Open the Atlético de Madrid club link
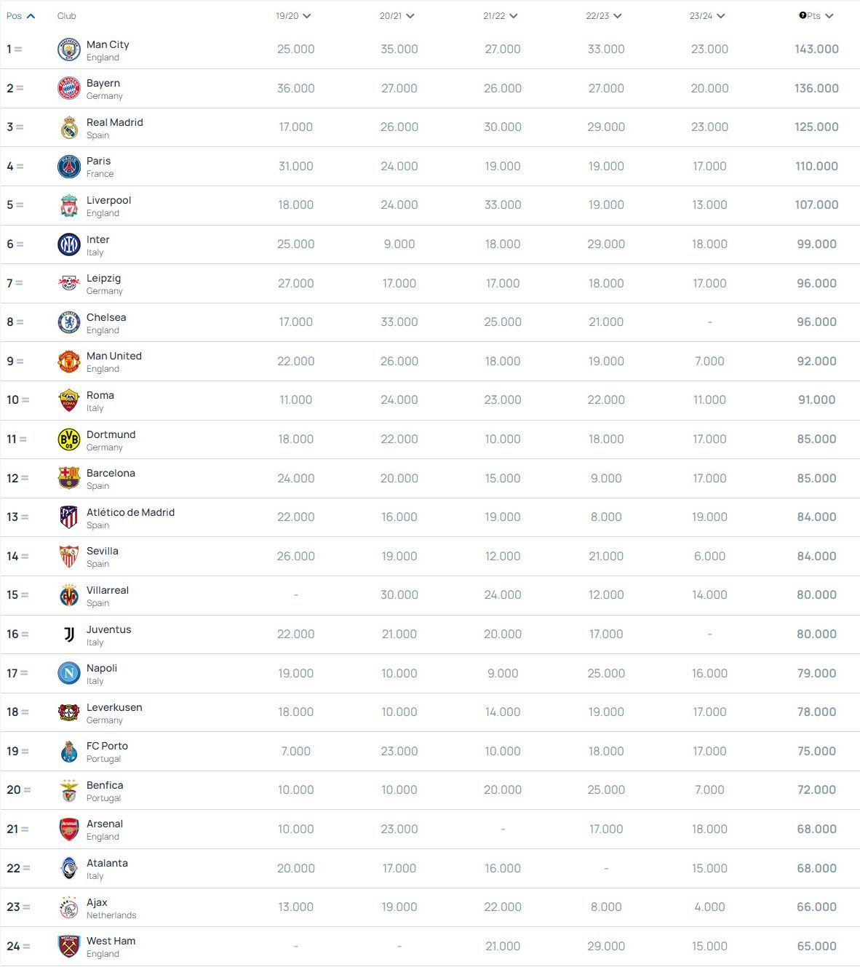This screenshot has width=860, height=967. click(130, 512)
